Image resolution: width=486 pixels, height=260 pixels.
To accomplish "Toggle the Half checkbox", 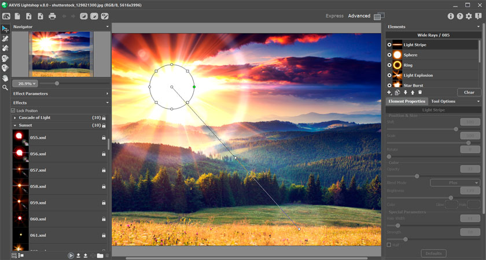I will [389, 245].
